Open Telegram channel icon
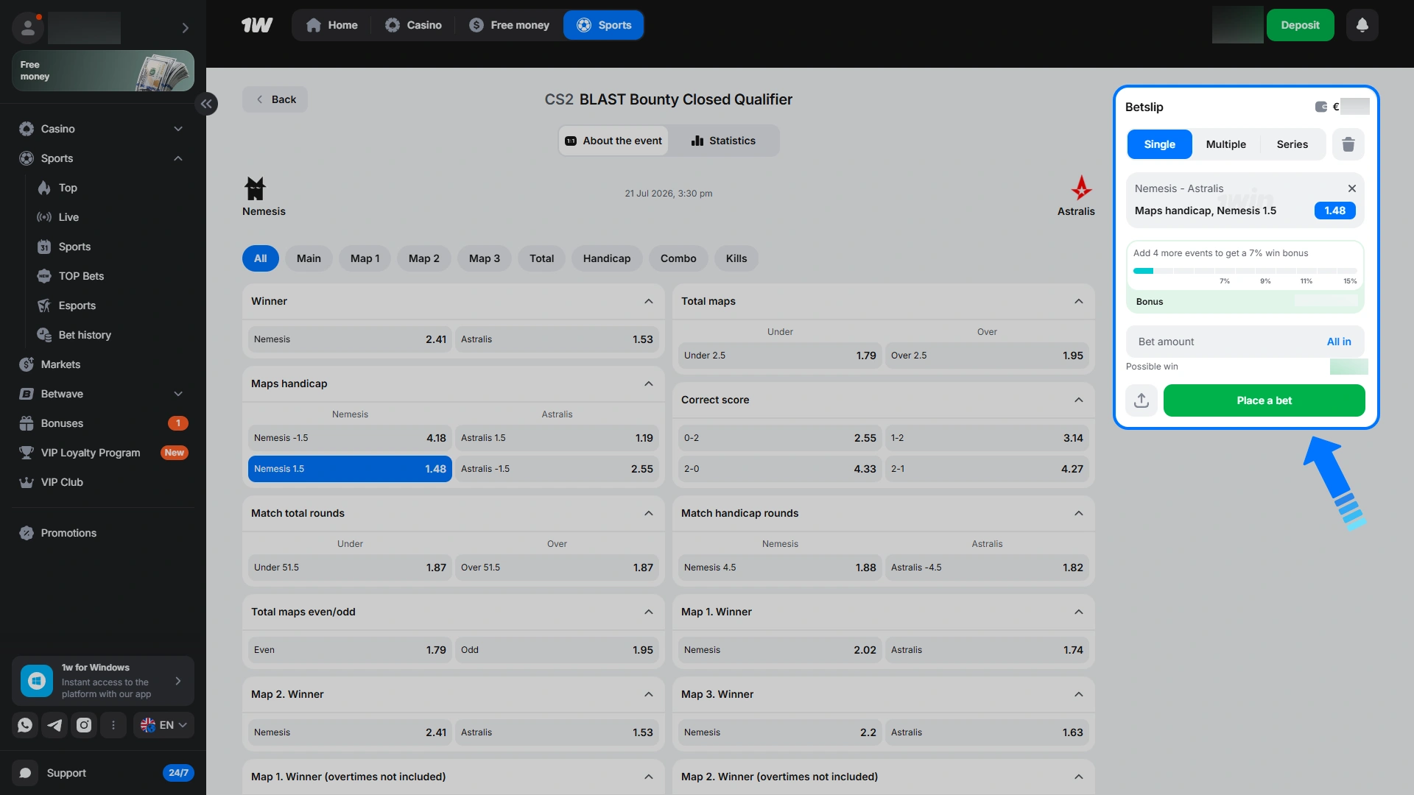The image size is (1414, 795). pos(54,725)
